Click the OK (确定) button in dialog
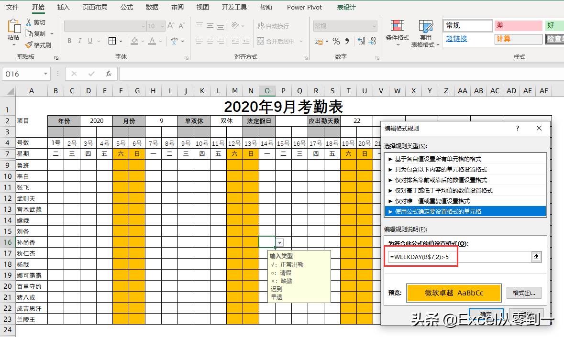Image resolution: width=564 pixels, height=337 pixels. pos(486,314)
